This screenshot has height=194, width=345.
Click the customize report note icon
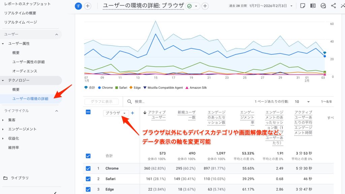pyautogui.click(x=303, y=6)
